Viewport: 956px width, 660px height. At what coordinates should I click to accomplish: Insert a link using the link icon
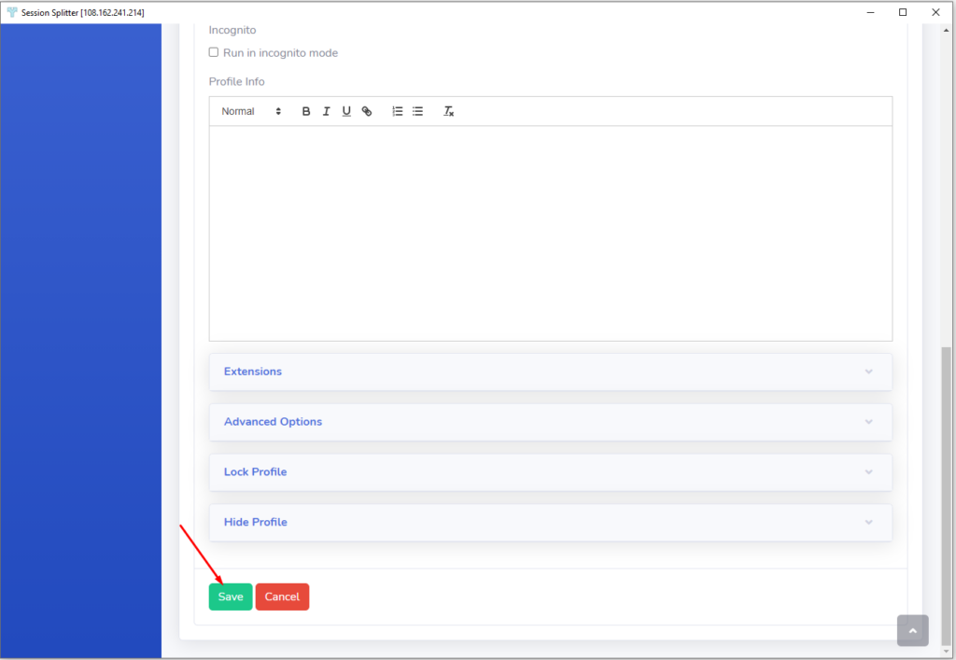point(366,111)
